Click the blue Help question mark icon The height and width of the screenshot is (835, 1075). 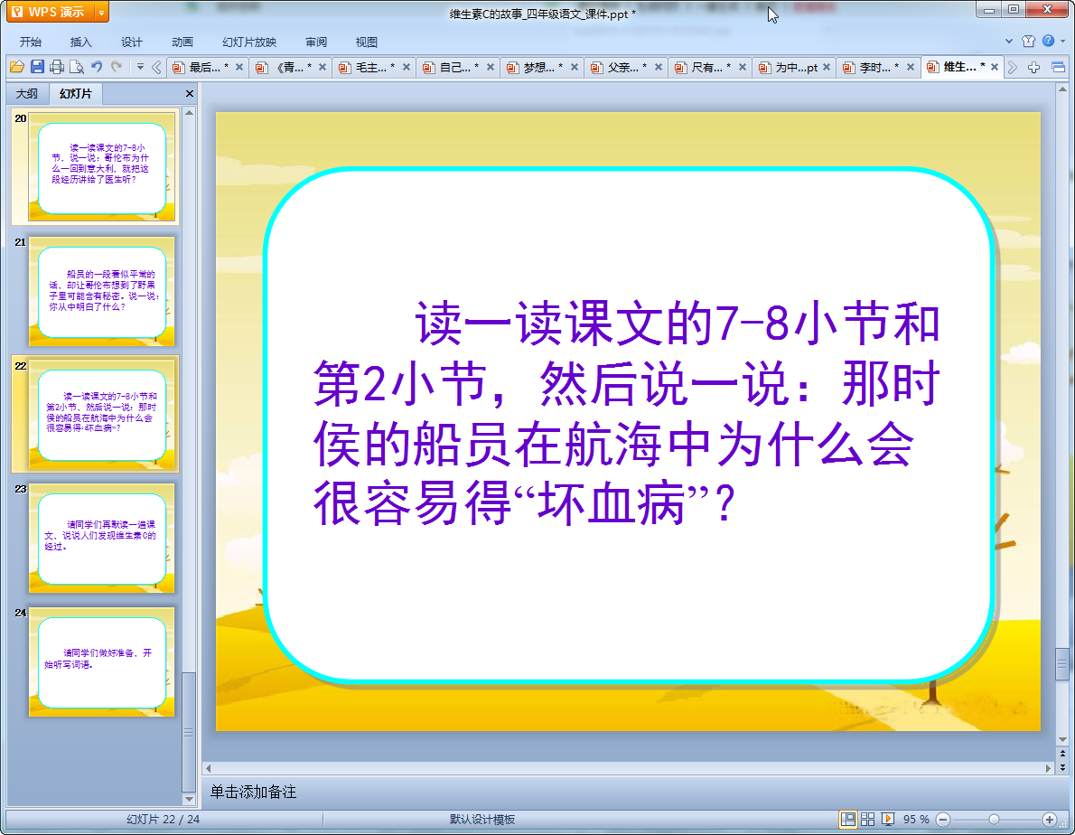coord(1048,42)
